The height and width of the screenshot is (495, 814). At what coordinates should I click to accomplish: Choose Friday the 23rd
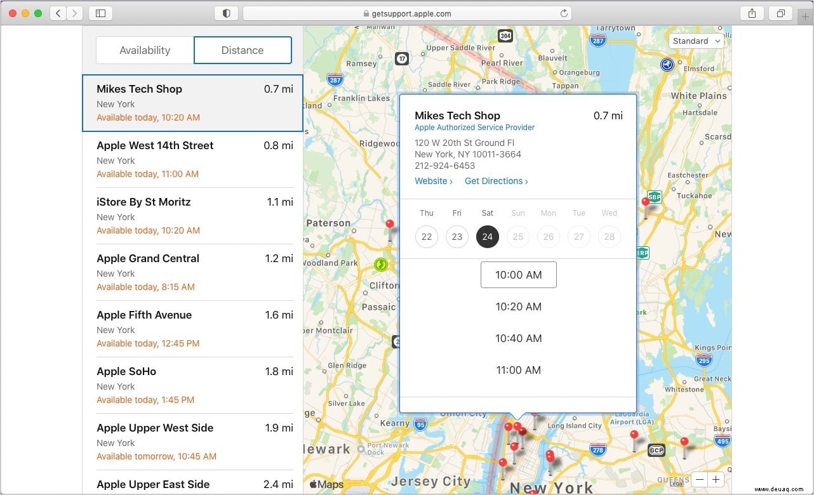(457, 237)
